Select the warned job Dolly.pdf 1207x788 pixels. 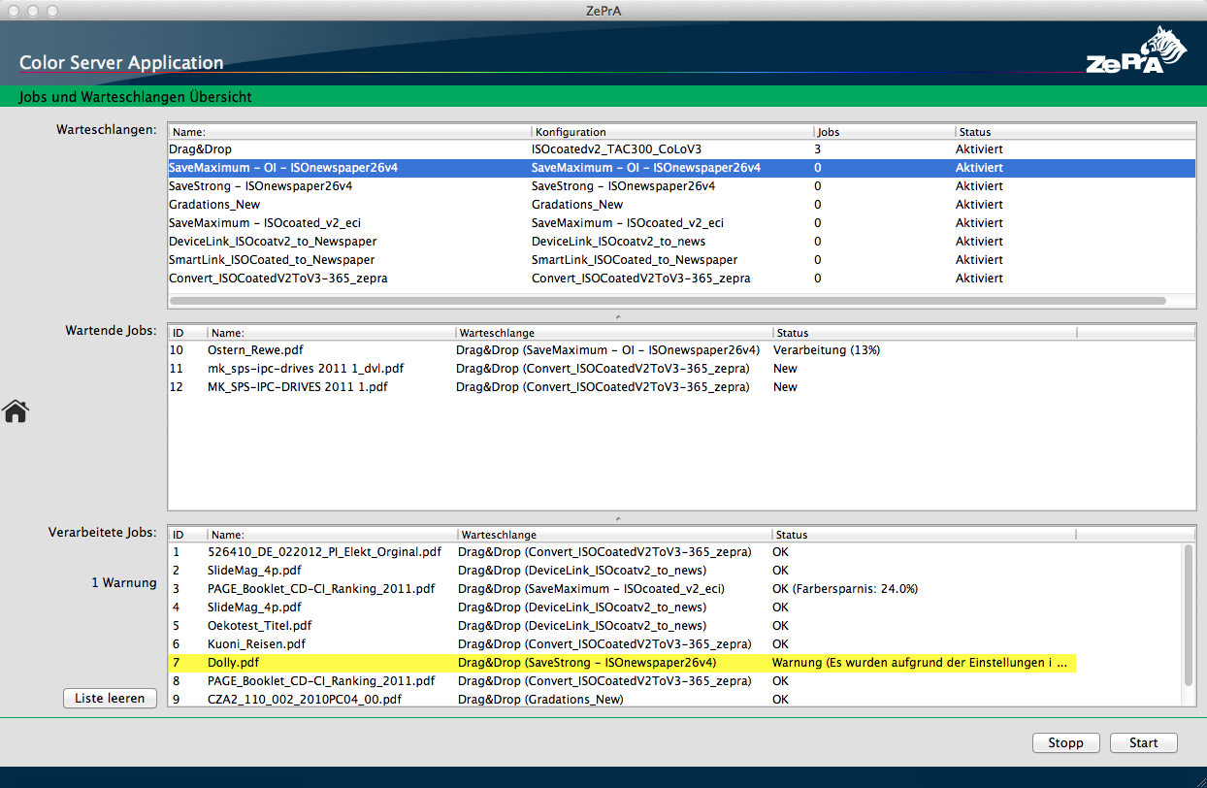291,662
